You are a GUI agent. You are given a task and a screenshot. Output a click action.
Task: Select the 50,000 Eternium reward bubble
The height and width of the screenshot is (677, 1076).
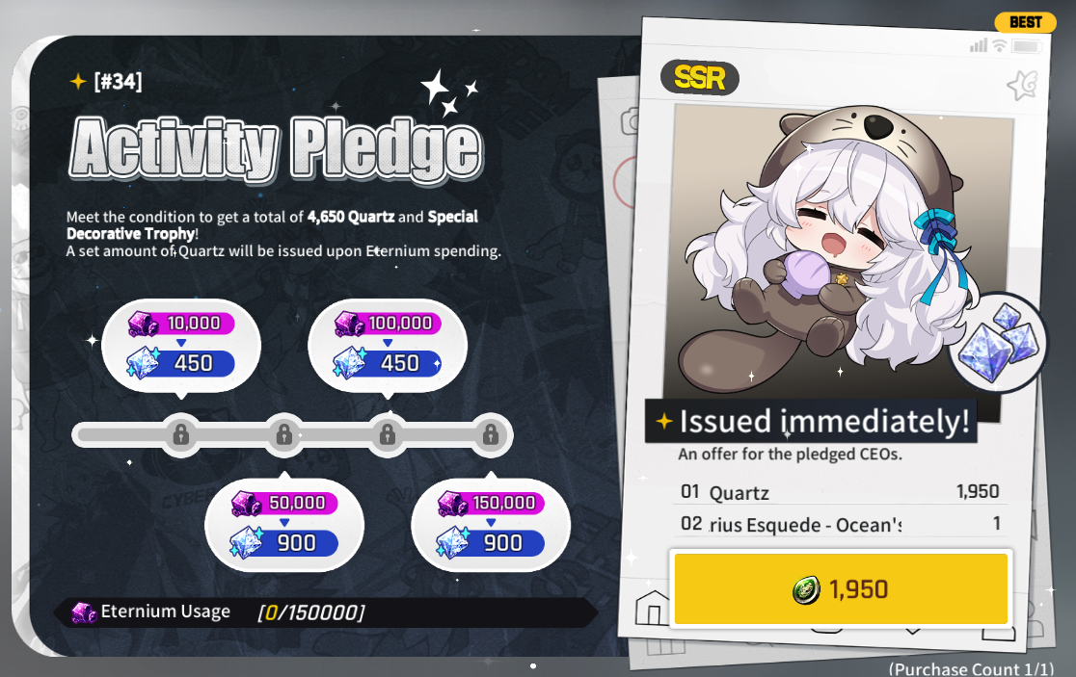[284, 524]
